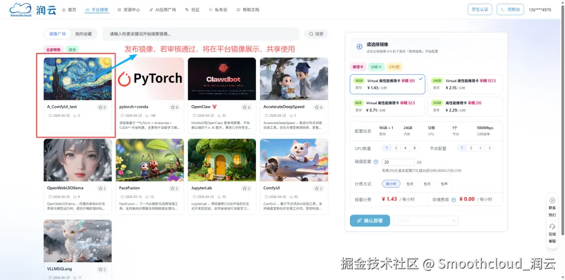Open the dropdown beside 确认部署

click(426, 220)
